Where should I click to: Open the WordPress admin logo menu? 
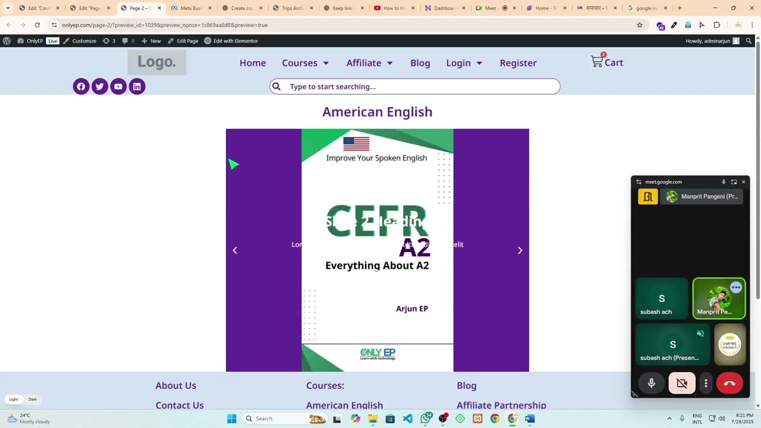[x=7, y=41]
